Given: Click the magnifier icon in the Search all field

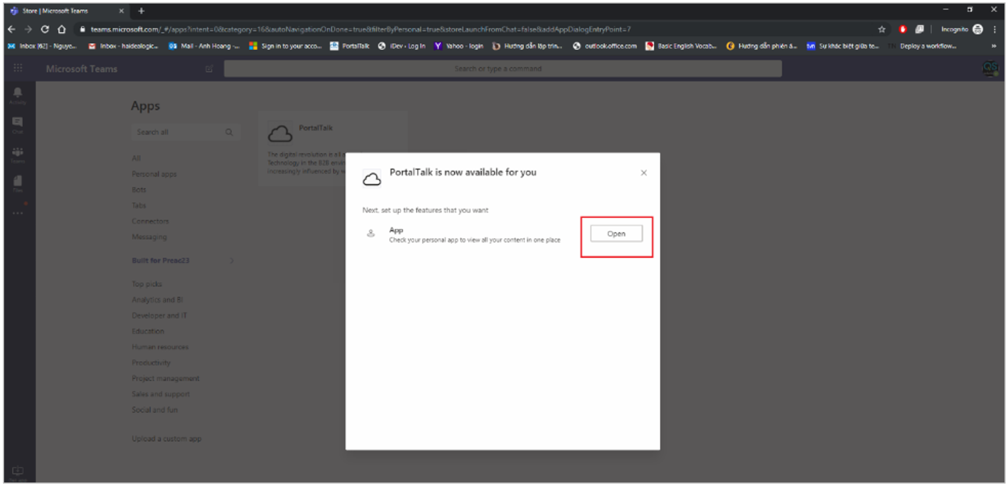Looking at the screenshot, I should pyautogui.click(x=229, y=132).
